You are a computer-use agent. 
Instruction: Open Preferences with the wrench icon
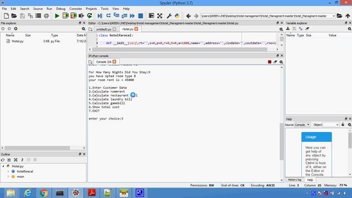169,16
